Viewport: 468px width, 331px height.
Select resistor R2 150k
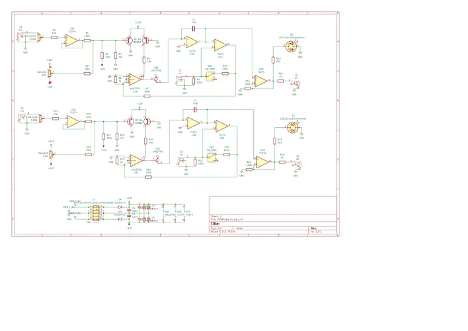(87, 73)
